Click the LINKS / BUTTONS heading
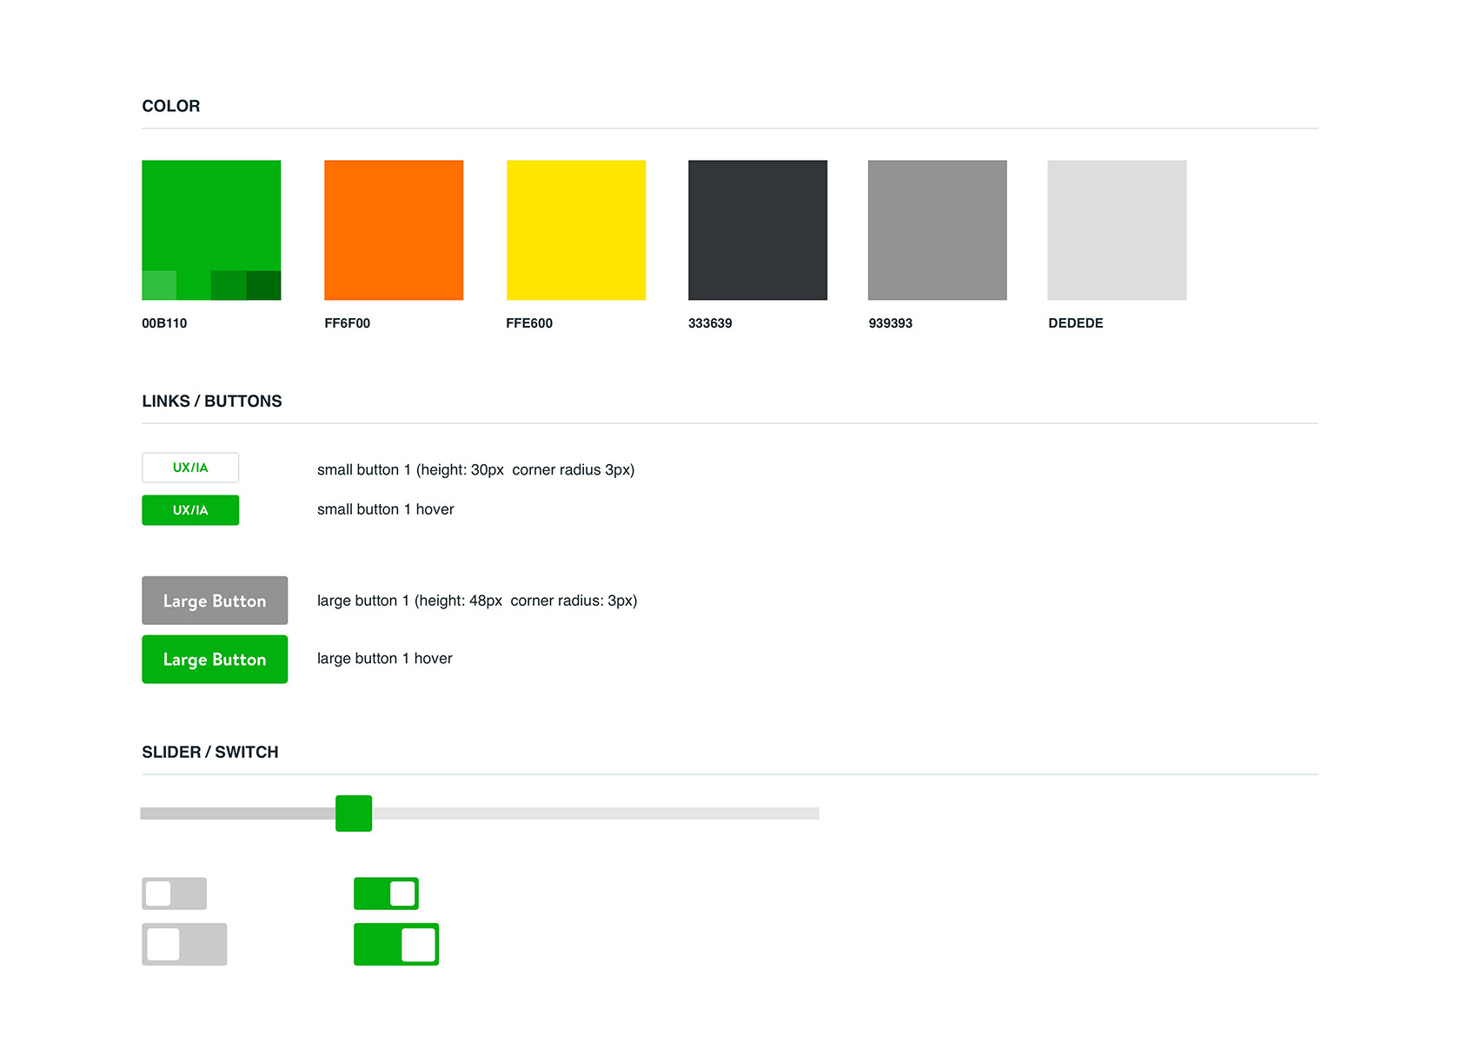The width and height of the screenshot is (1460, 1043). click(x=212, y=402)
